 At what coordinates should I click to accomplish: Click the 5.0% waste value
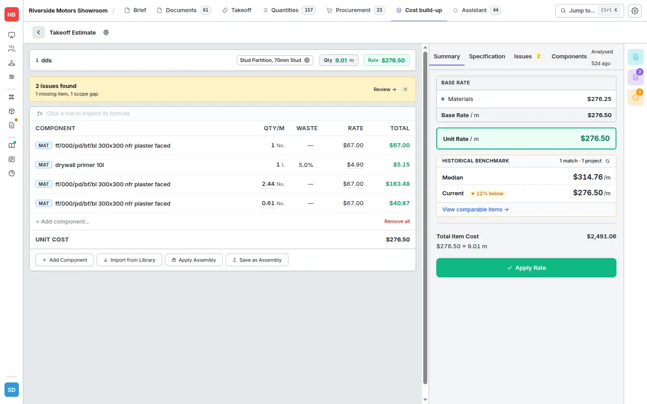[x=306, y=165]
